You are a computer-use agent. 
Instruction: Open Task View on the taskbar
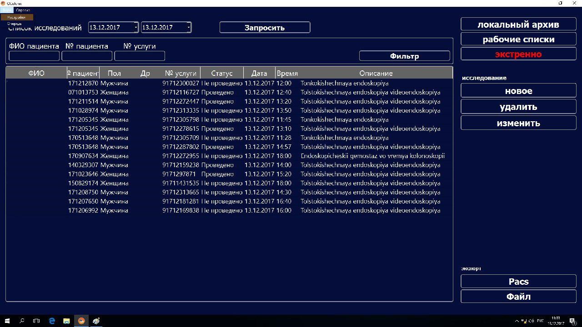tap(36, 321)
